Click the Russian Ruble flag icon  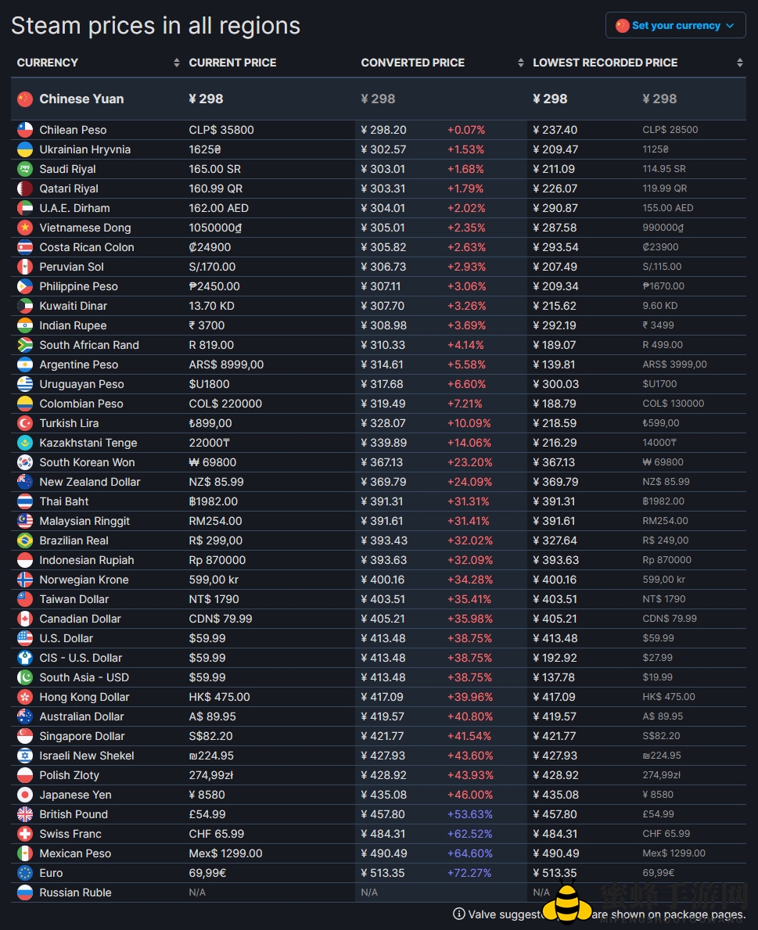[x=25, y=892]
